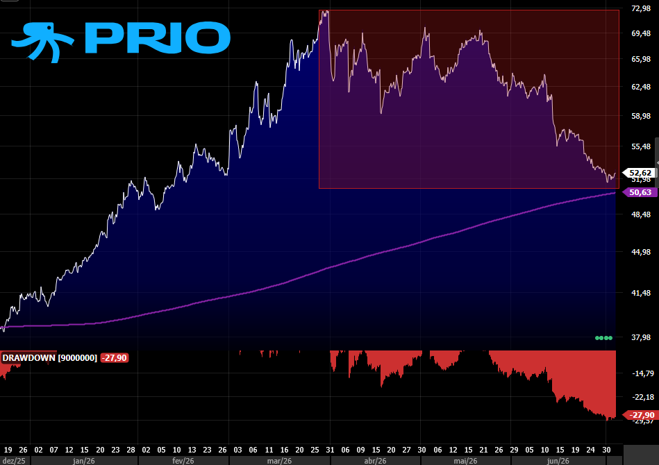Click the jun/26 month label
Viewport: 659px width, 465px height.
[558, 461]
